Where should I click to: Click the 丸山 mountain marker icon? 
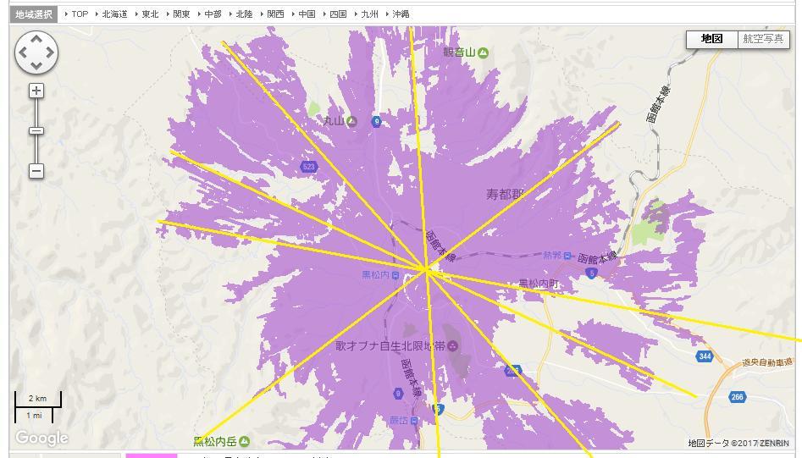coord(351,121)
